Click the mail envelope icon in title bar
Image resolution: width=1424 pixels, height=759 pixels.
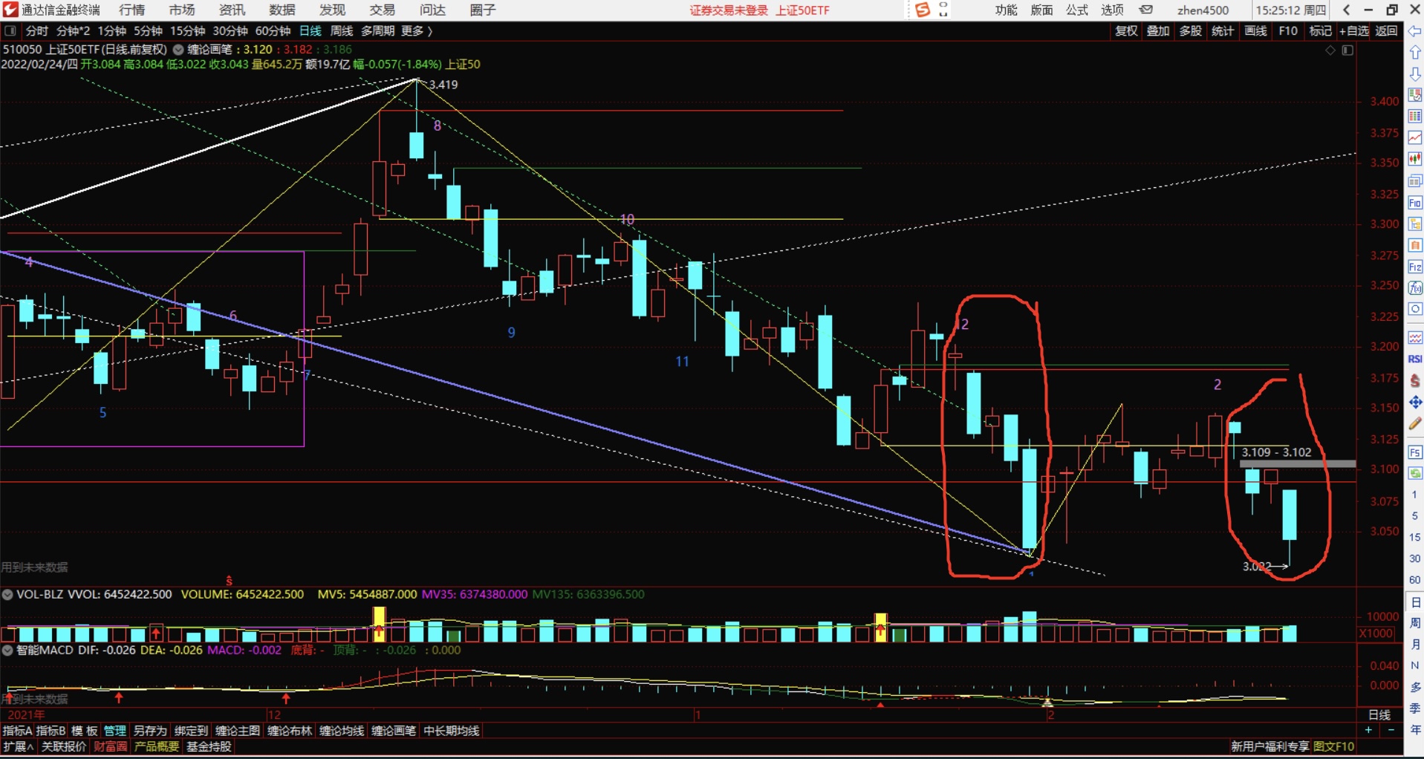(x=1146, y=10)
